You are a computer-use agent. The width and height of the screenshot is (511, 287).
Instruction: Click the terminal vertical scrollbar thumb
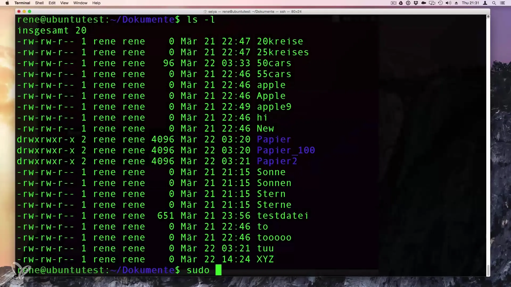point(488,270)
